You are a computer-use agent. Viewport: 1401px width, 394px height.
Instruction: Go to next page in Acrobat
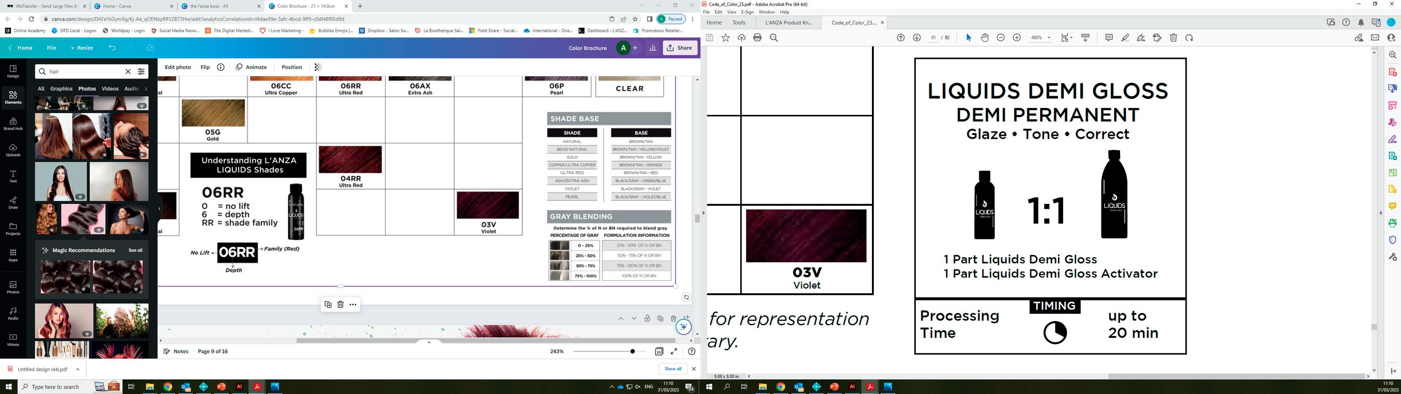pyautogui.click(x=916, y=37)
